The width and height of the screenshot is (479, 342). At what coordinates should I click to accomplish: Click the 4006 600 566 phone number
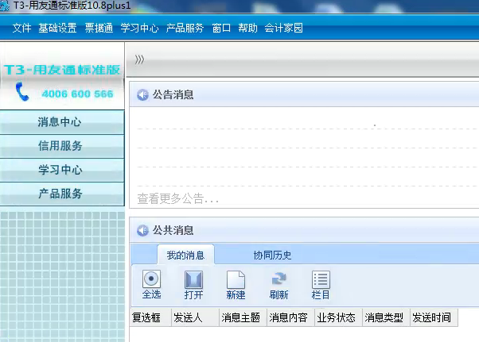coord(78,94)
